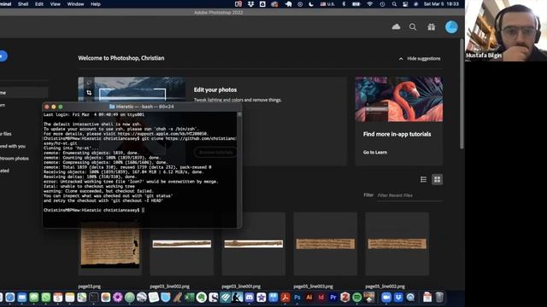Click the Edit your photos heading
This screenshot has height=307, width=547.
(x=215, y=90)
